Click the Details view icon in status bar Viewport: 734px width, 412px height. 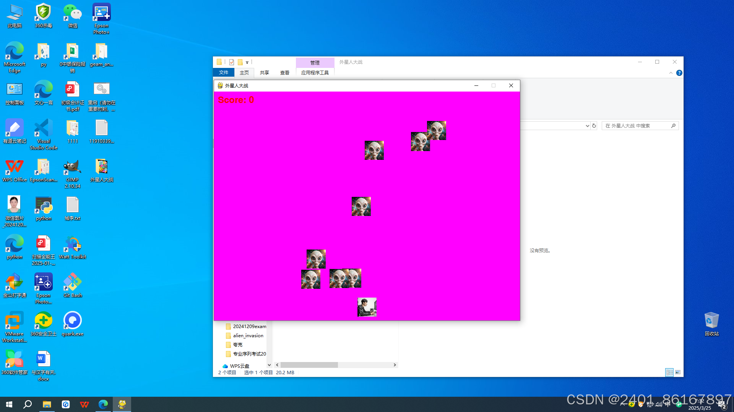[x=669, y=372]
